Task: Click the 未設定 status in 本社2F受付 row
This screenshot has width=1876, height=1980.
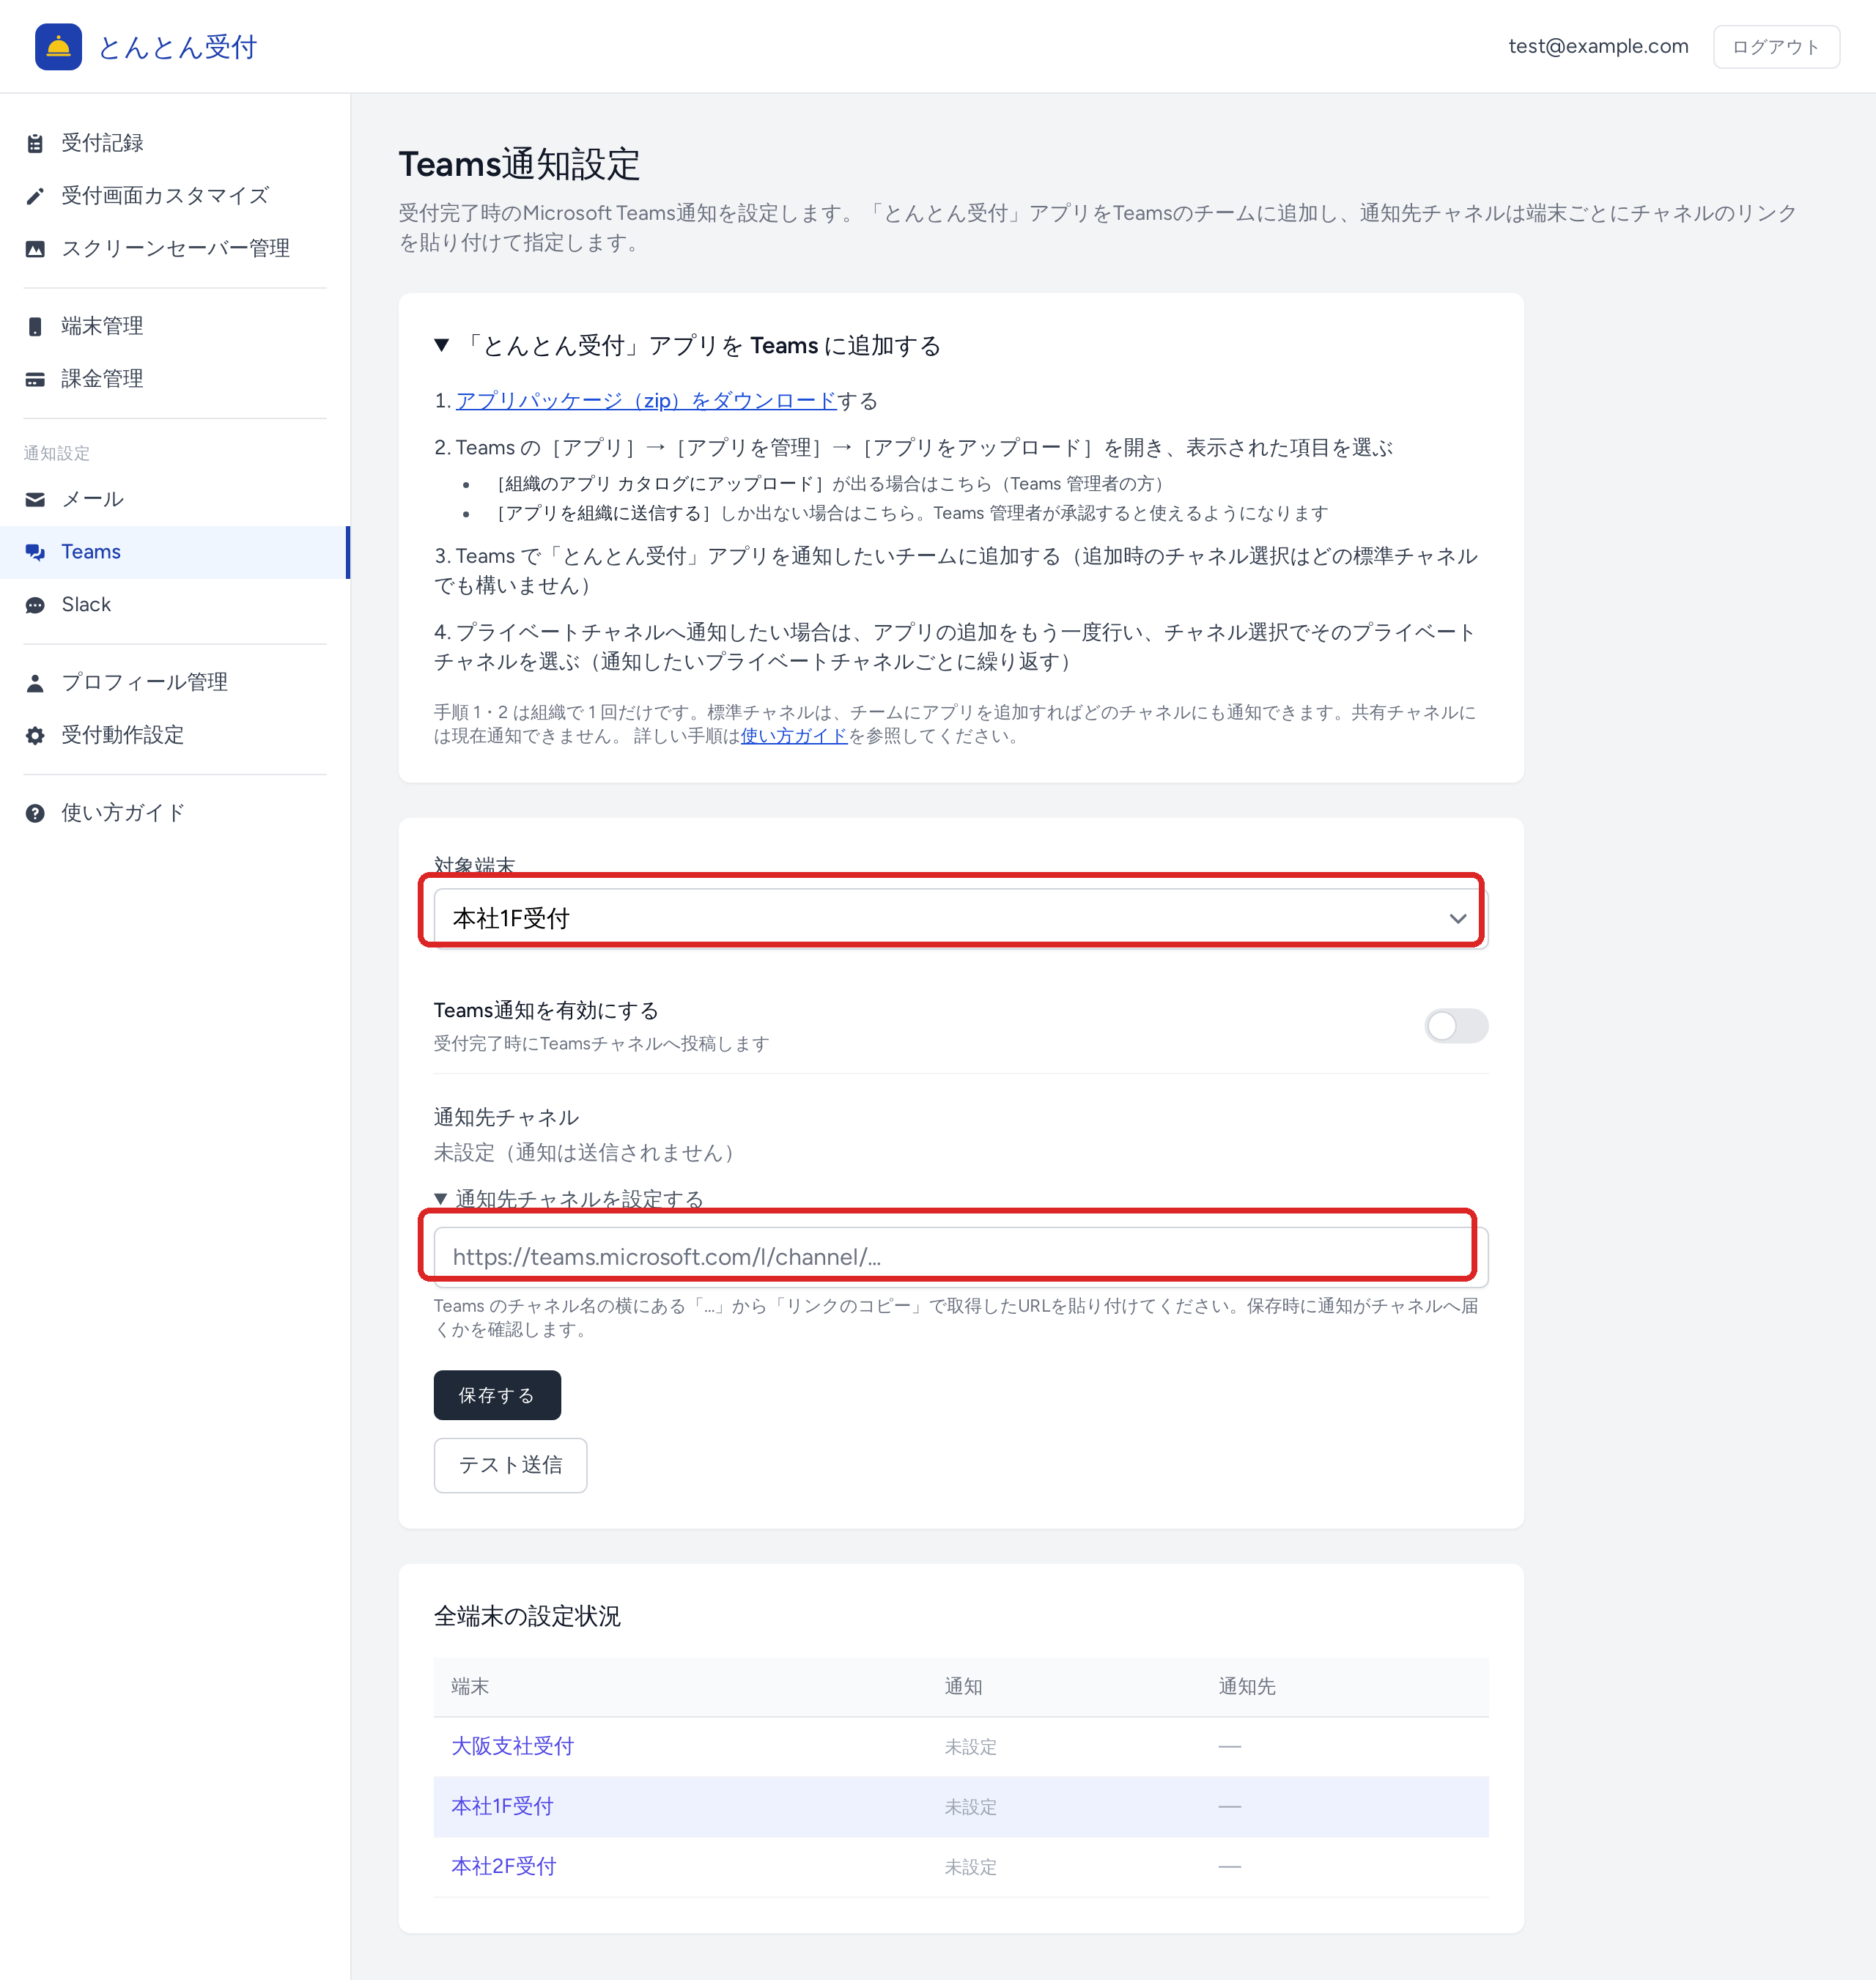Action: 970,1867
